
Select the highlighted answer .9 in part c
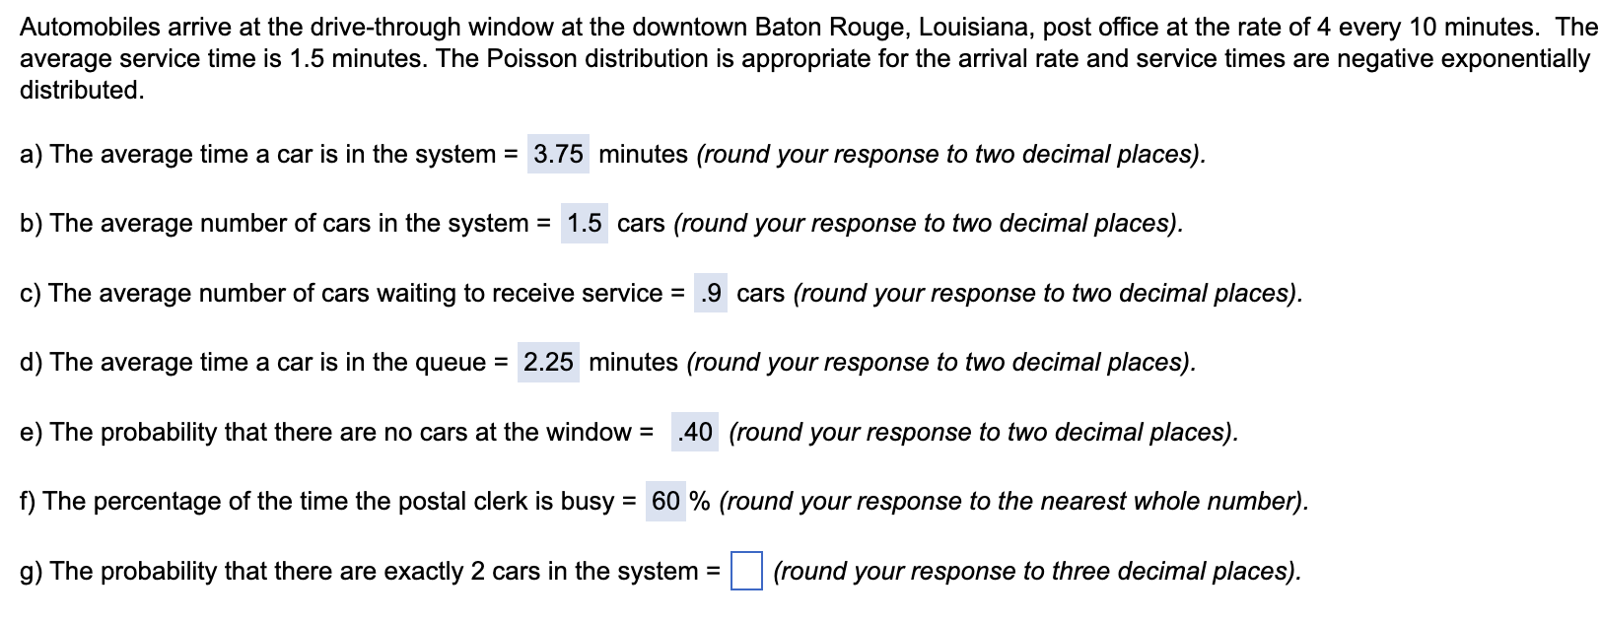point(711,293)
